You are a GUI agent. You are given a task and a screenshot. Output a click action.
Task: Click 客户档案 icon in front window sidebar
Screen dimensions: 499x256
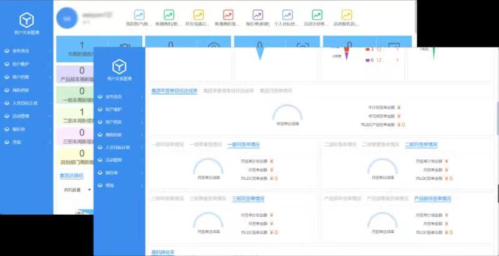(x=100, y=122)
